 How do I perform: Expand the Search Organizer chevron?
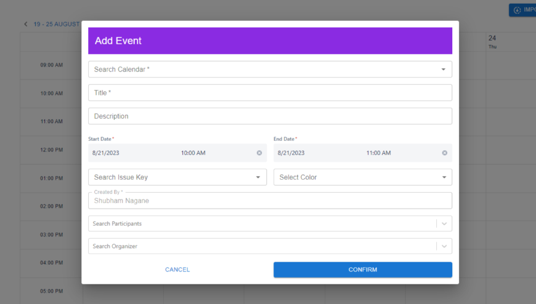(x=444, y=246)
